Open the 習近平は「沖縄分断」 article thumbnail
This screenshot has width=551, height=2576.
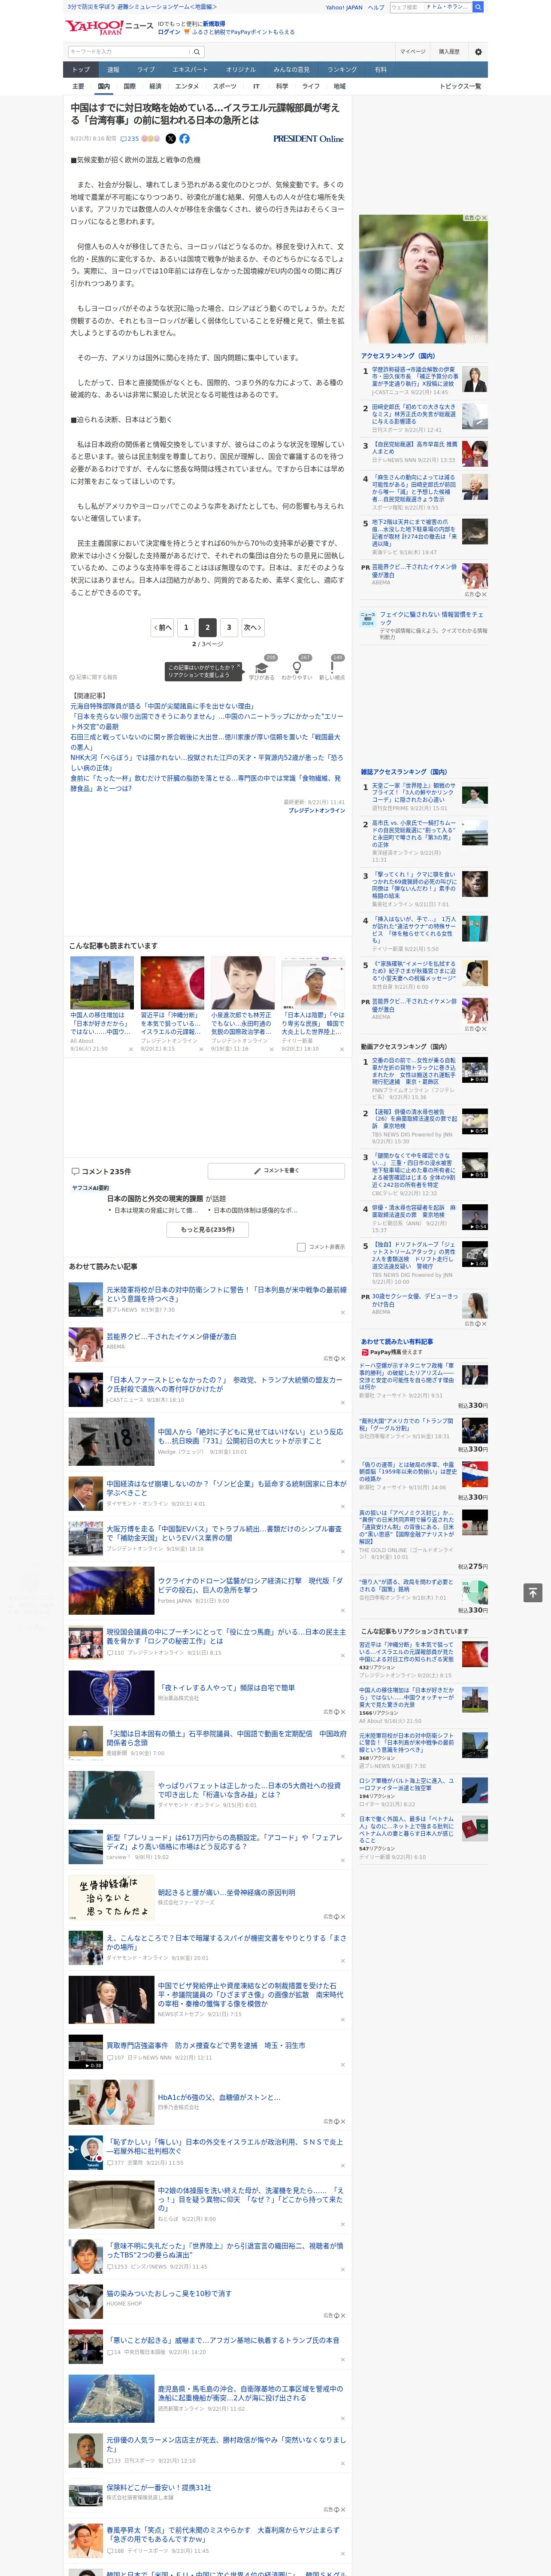172,983
